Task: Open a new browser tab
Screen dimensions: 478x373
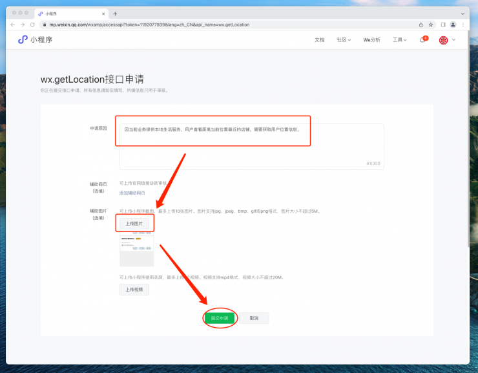Action: point(115,14)
